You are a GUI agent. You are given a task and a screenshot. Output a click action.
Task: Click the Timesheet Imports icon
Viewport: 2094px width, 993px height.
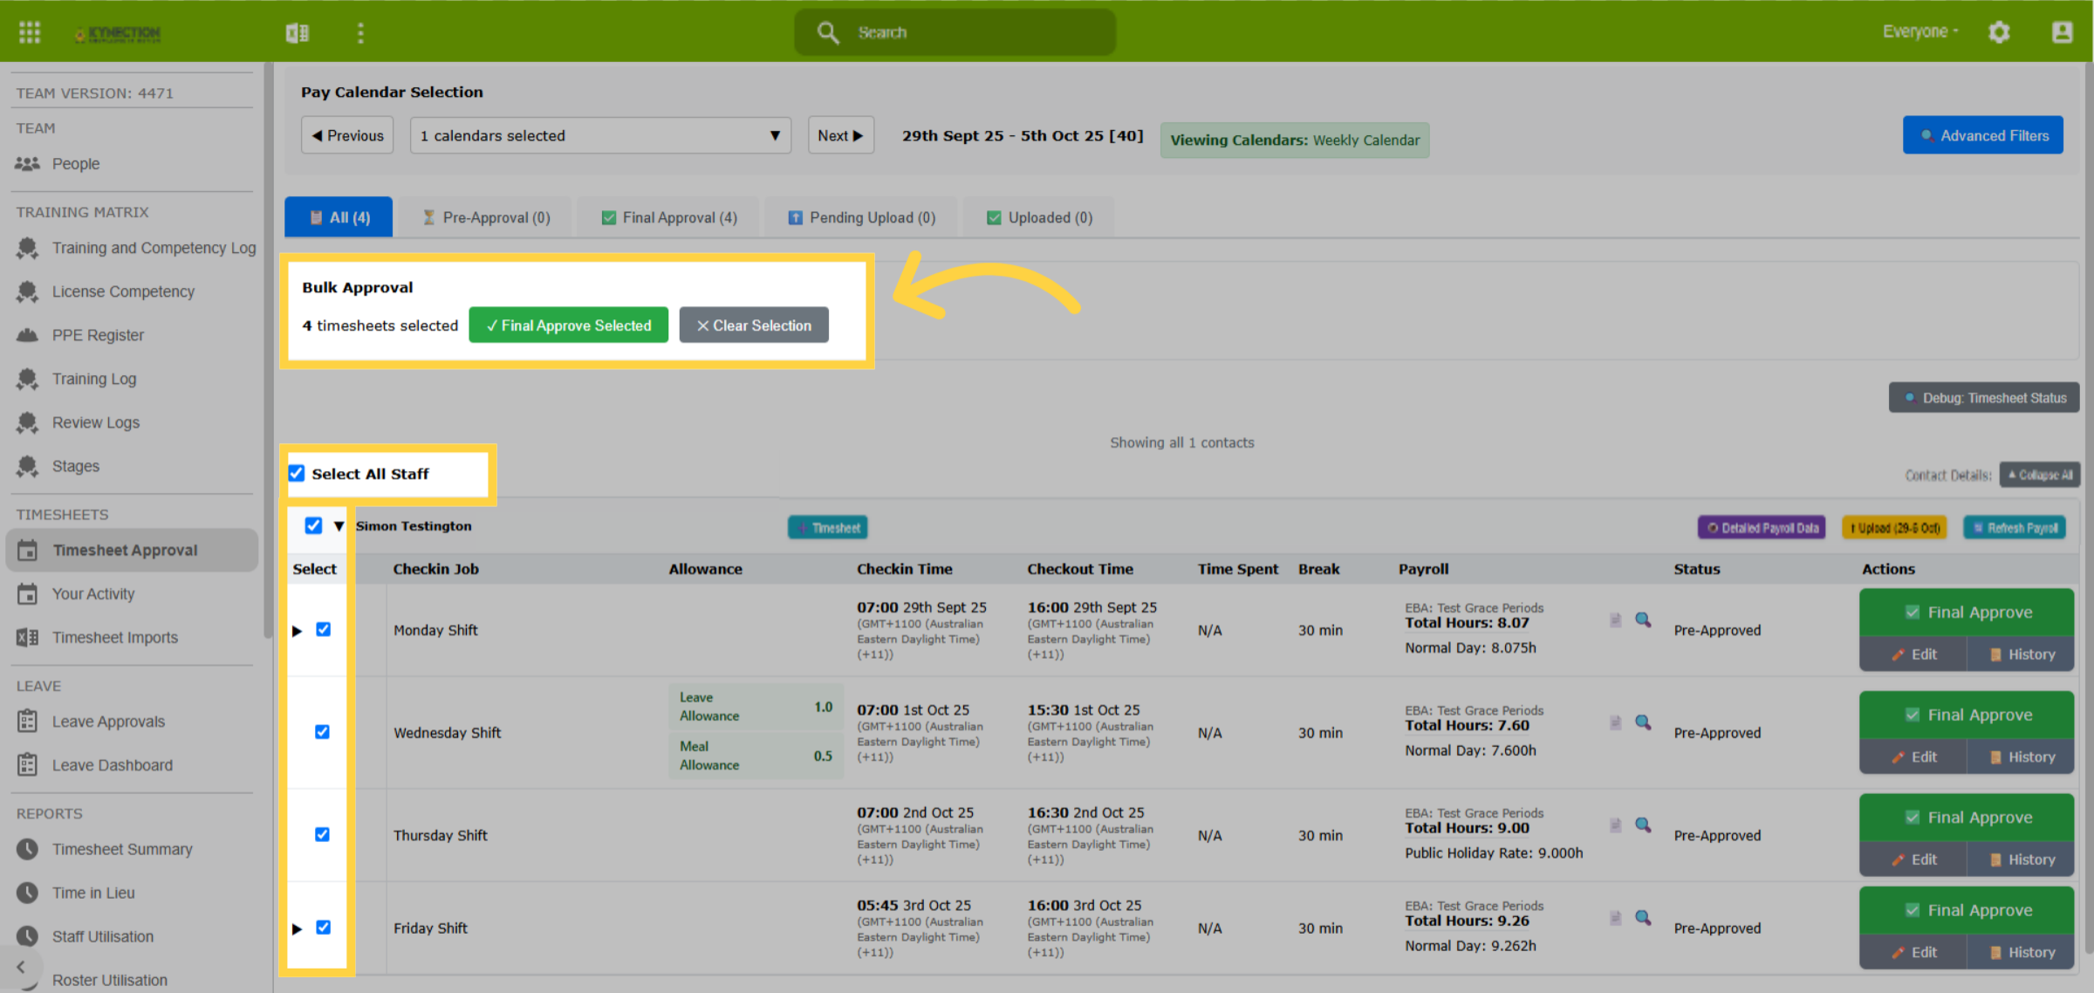tap(28, 637)
